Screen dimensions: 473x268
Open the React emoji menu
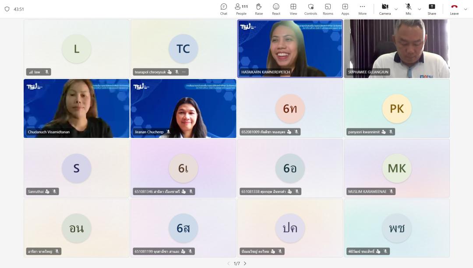pos(276,9)
